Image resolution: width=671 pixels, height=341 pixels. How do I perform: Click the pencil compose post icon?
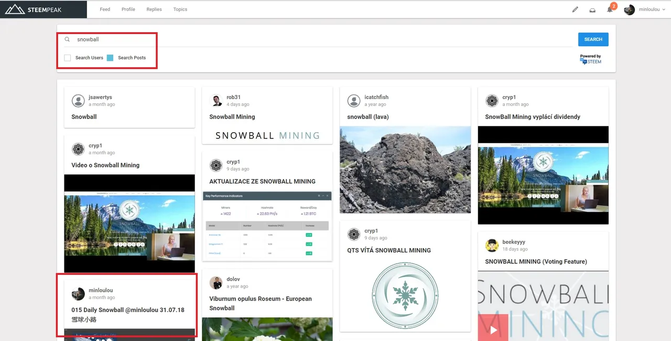[575, 9]
